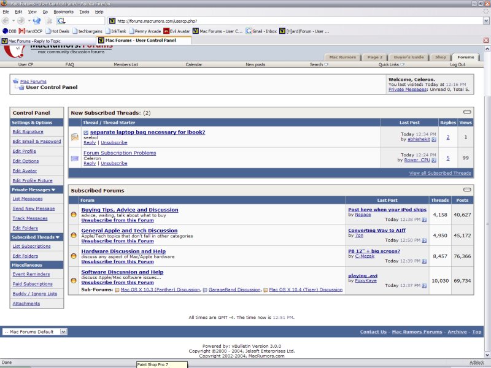Click the URL address field
The height and width of the screenshot is (368, 491).
click(296, 21)
